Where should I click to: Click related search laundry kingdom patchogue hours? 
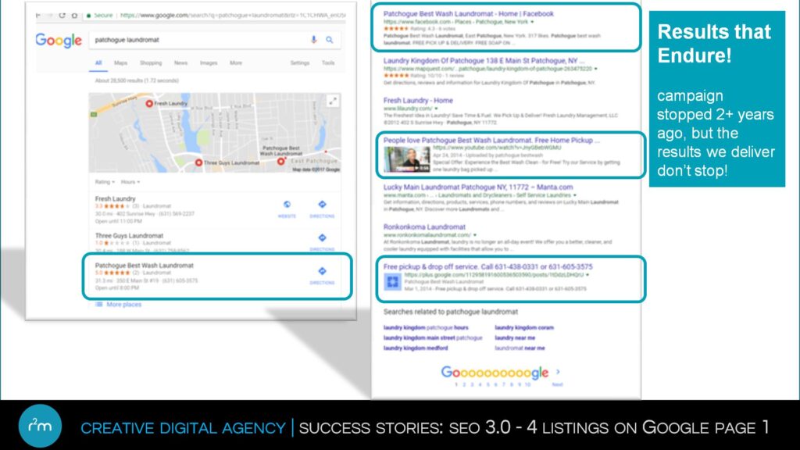point(426,327)
